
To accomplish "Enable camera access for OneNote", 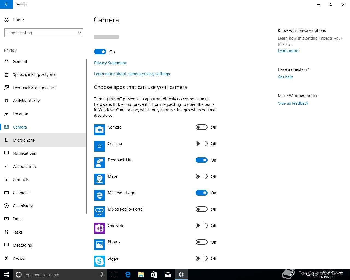I will pyautogui.click(x=202, y=226).
